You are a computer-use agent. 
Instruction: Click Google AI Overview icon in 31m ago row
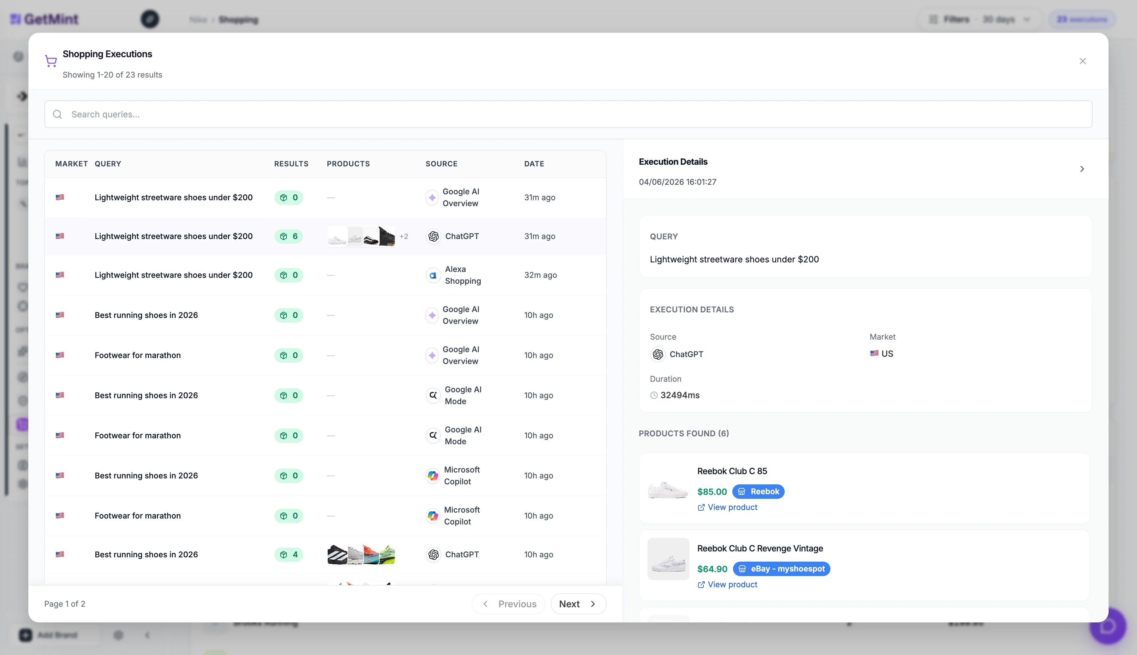tap(432, 198)
